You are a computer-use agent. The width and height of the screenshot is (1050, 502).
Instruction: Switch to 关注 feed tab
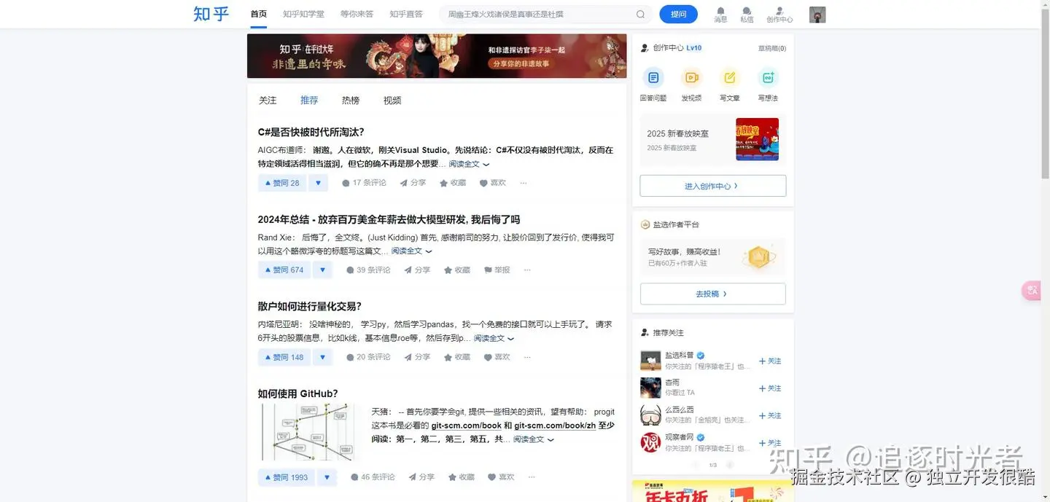[268, 101]
